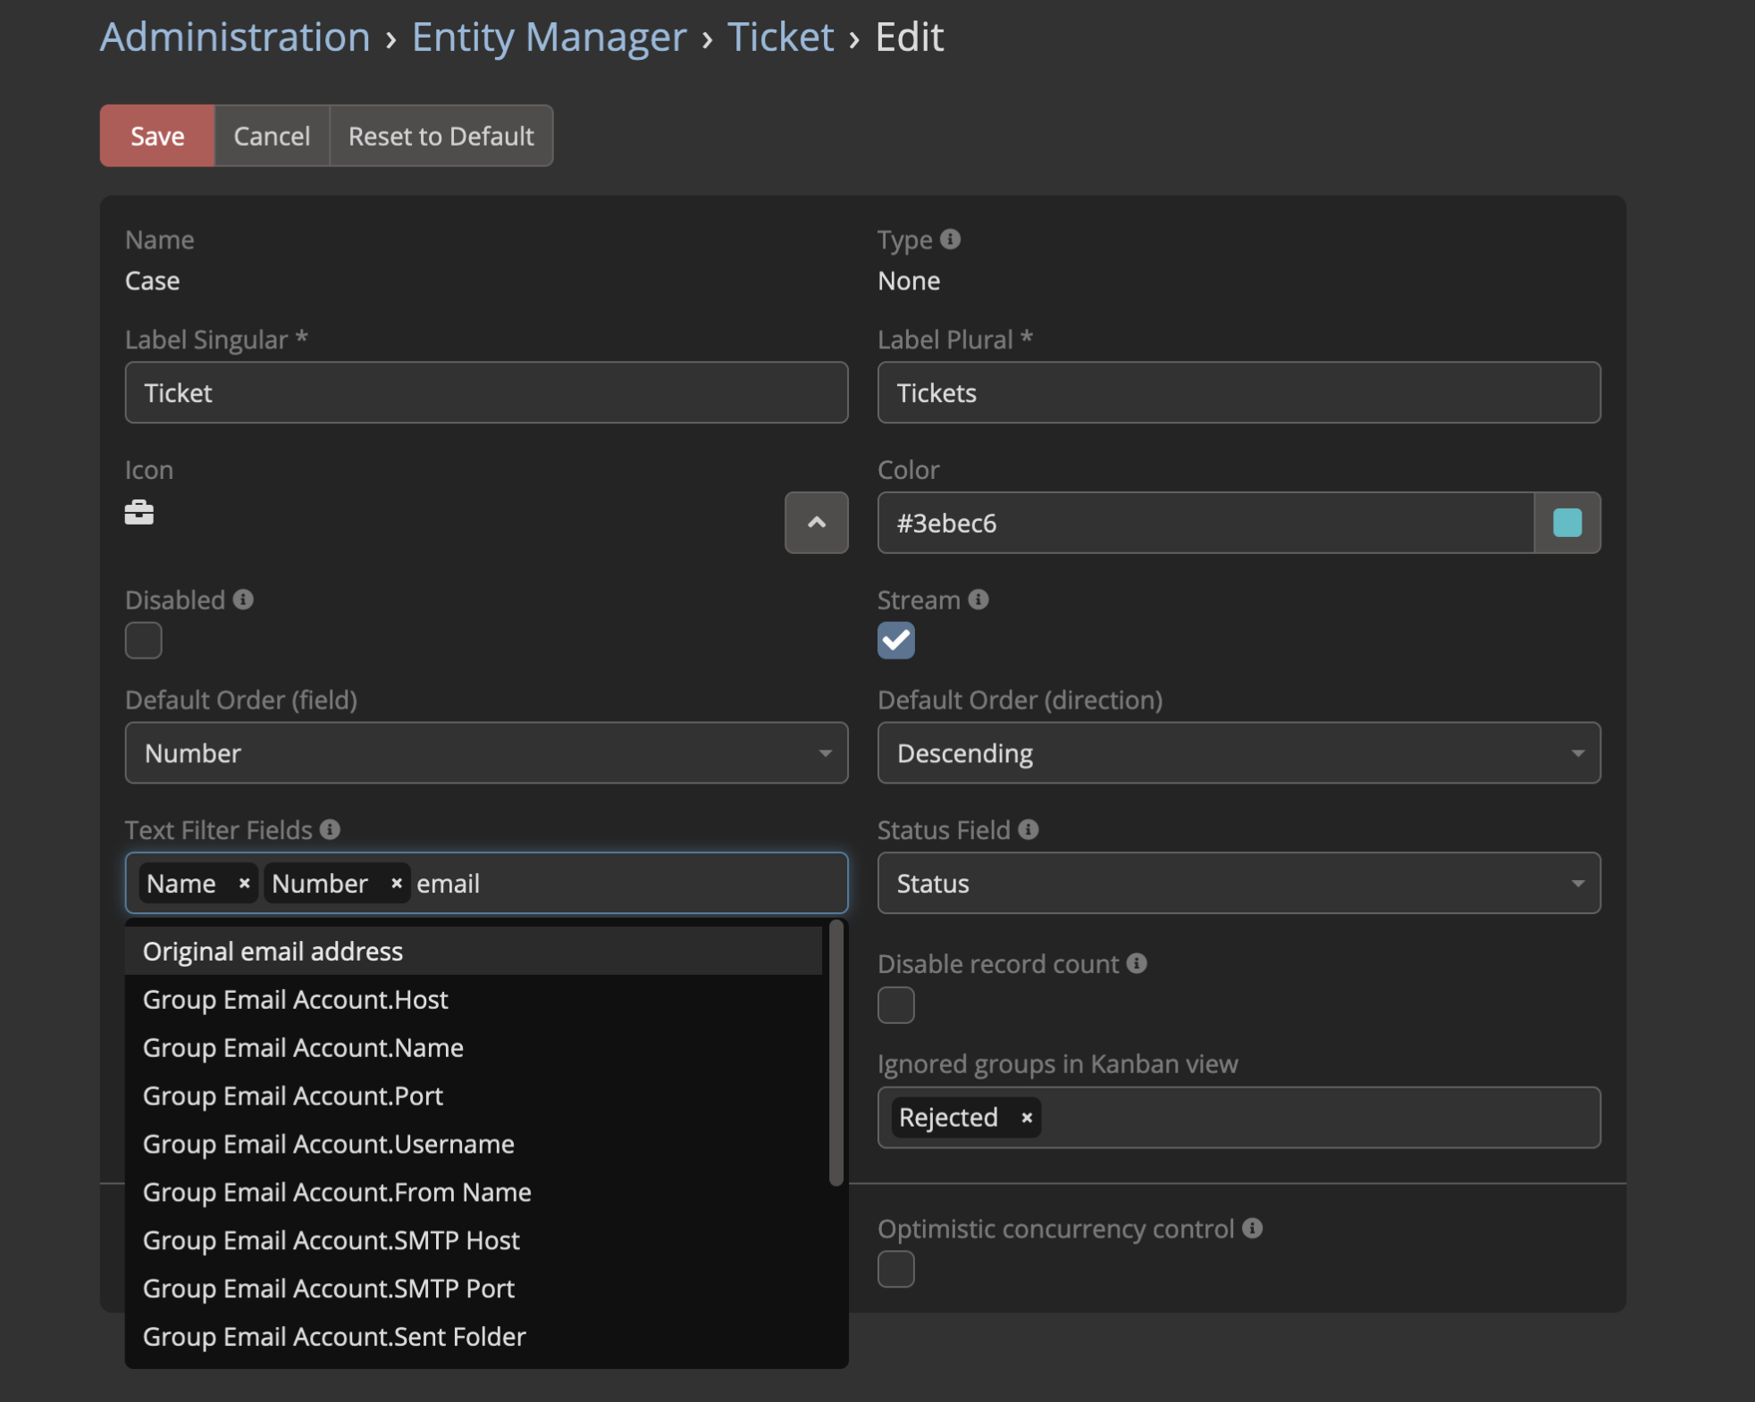The image size is (1755, 1402).
Task: Click info icon next to Text Filter Fields
Action: click(330, 830)
